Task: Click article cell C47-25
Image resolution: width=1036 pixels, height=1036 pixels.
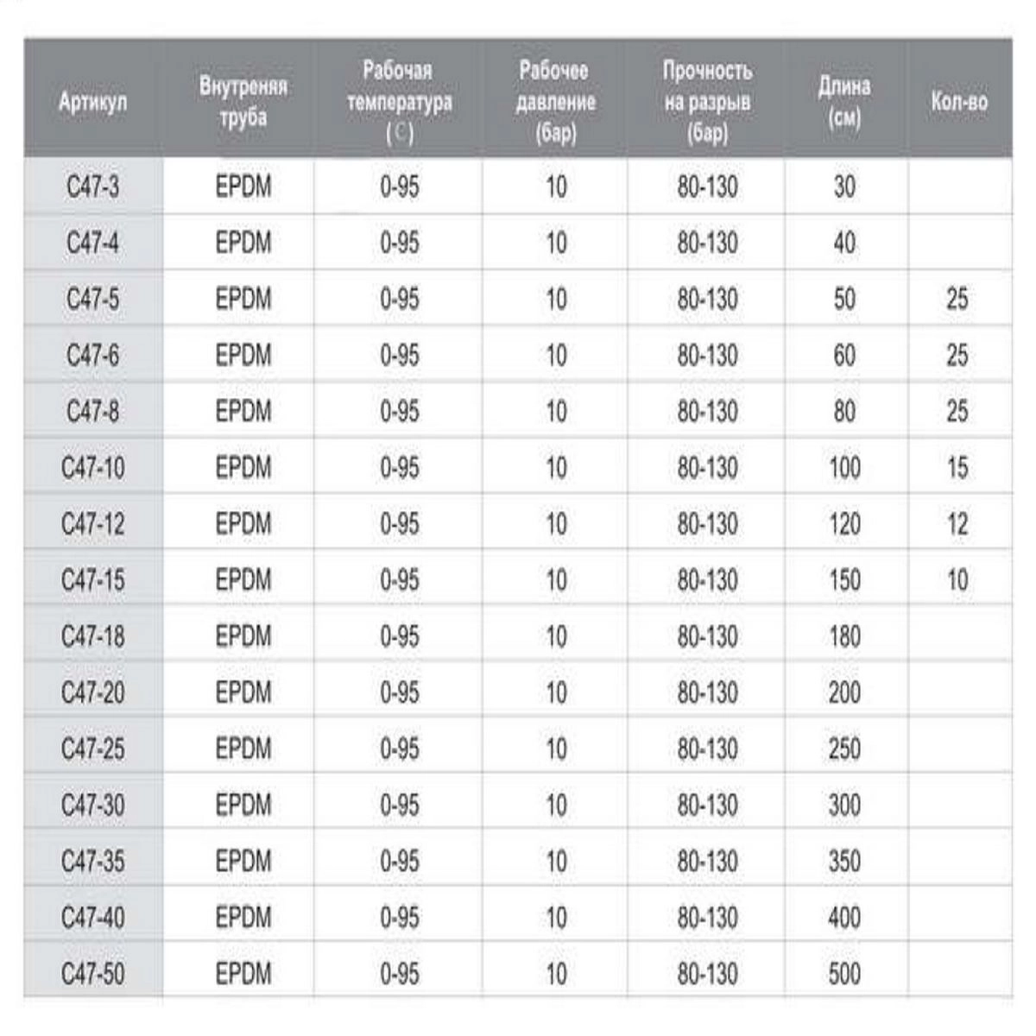Action: click(93, 749)
